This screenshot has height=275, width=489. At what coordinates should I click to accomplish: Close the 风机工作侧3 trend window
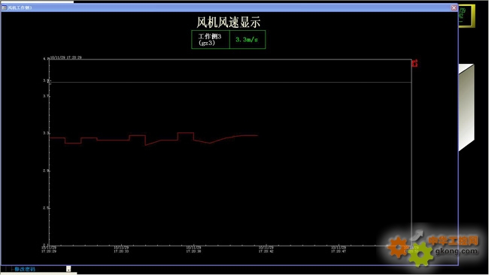coord(454,8)
